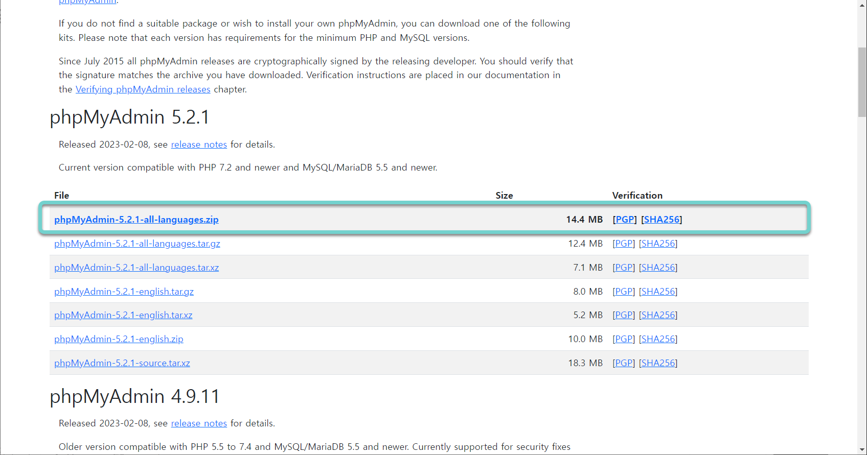Open PGP signature for english.tar.xz
867x455 pixels.
(624, 315)
